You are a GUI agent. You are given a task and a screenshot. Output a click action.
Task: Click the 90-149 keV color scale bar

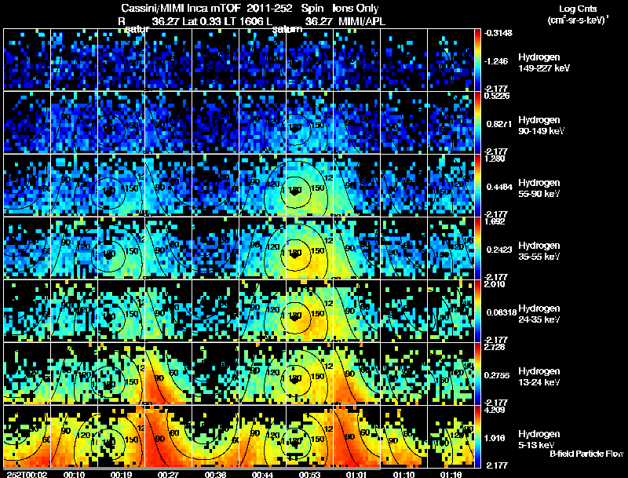tap(477, 122)
